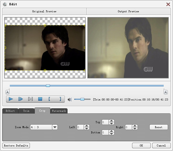Viewport: 173px width, 151px height.
Task: Click the left scissors trim marker
Action: point(8,92)
